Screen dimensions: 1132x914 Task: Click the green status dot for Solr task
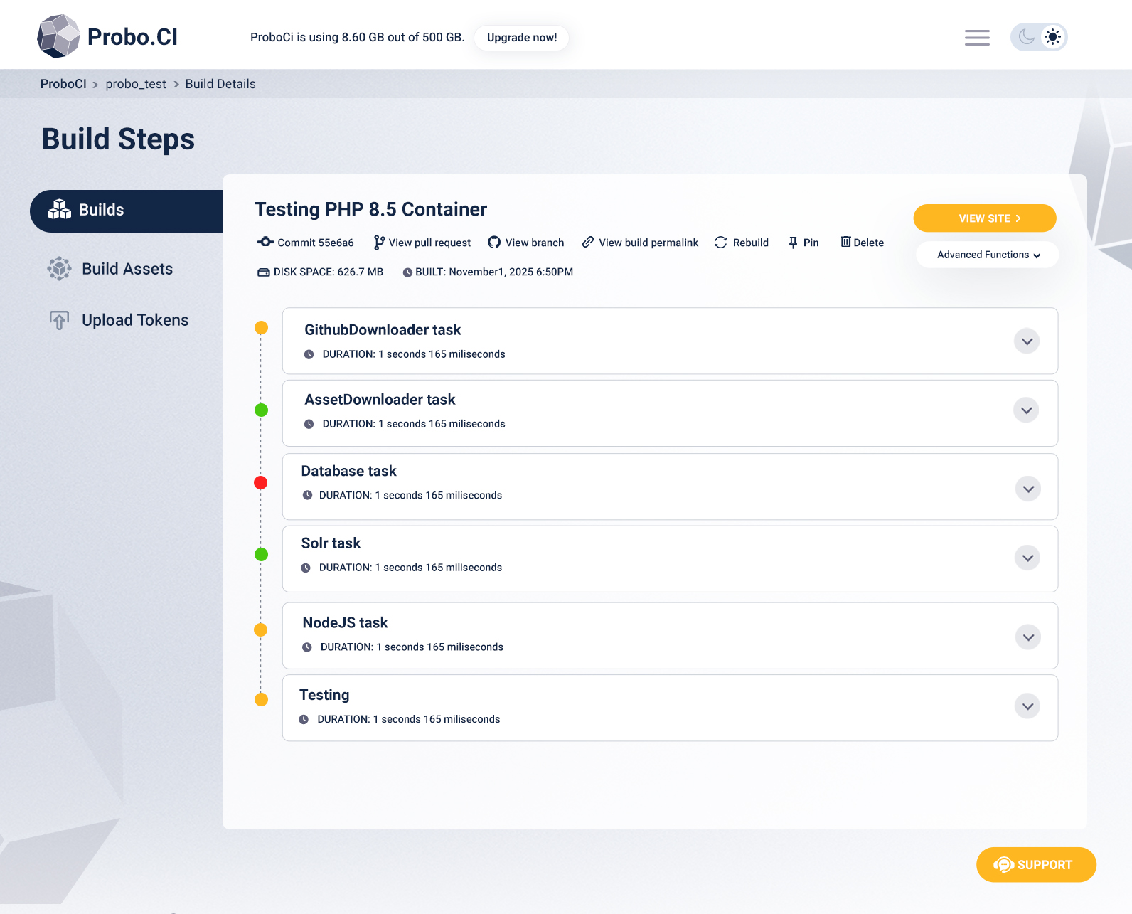(262, 554)
